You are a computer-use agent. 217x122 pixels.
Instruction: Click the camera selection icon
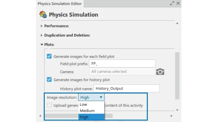pos(160,72)
